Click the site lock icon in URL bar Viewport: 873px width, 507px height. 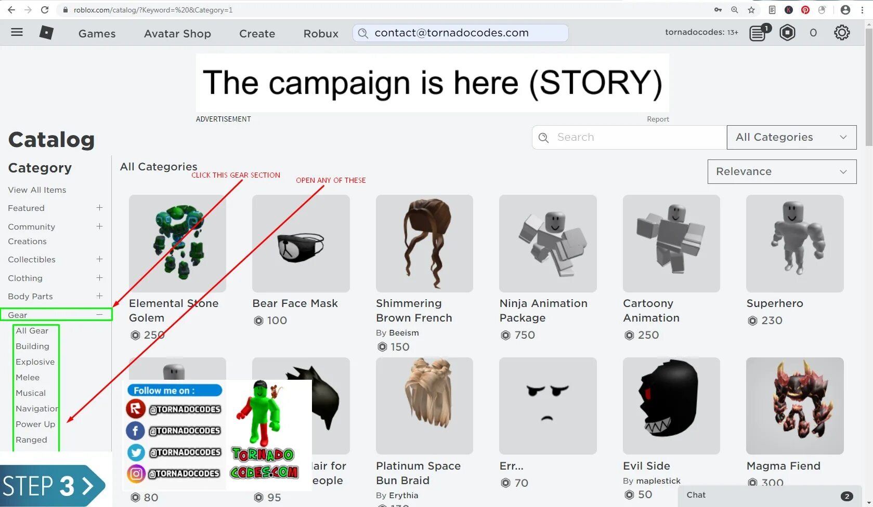pyautogui.click(x=66, y=10)
